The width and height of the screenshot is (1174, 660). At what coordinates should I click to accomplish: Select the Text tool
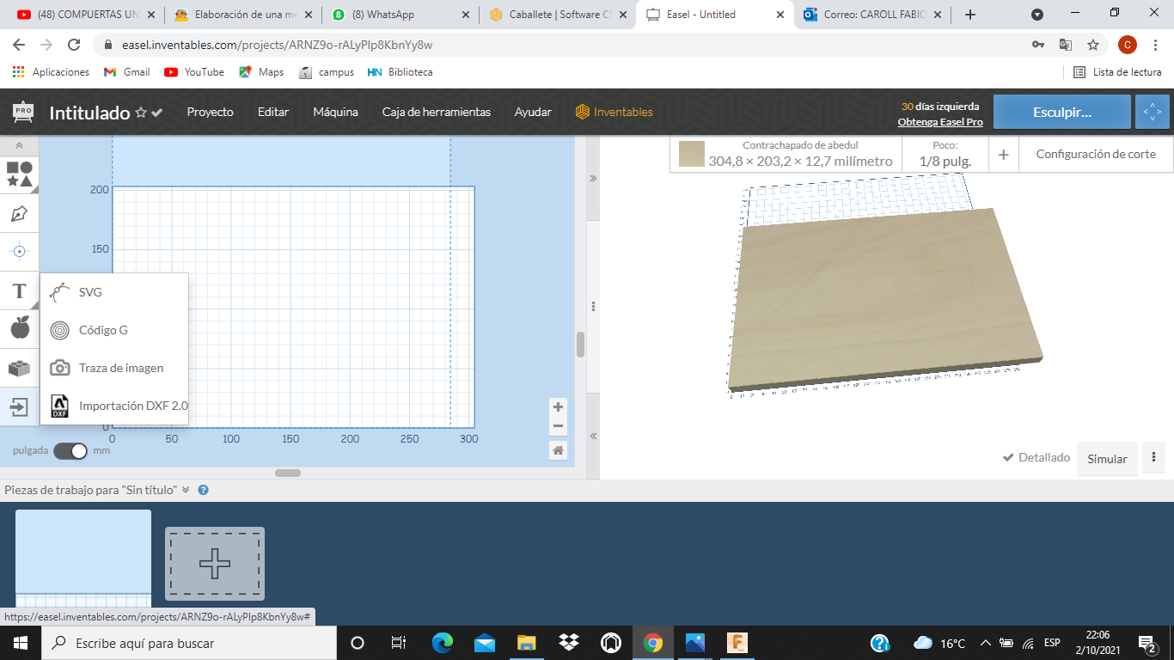20,290
